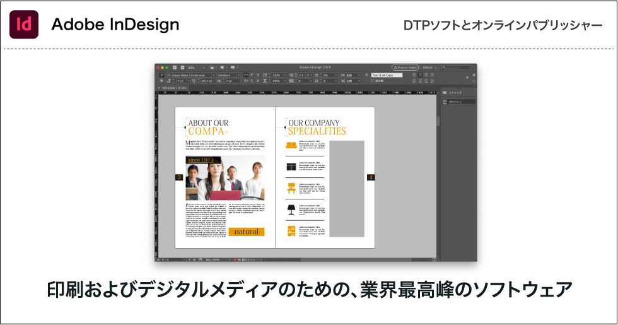Image resolution: width=618 pixels, height=325 pixels.
Task: Expand the font family dropdown arrow
Action: point(214,75)
